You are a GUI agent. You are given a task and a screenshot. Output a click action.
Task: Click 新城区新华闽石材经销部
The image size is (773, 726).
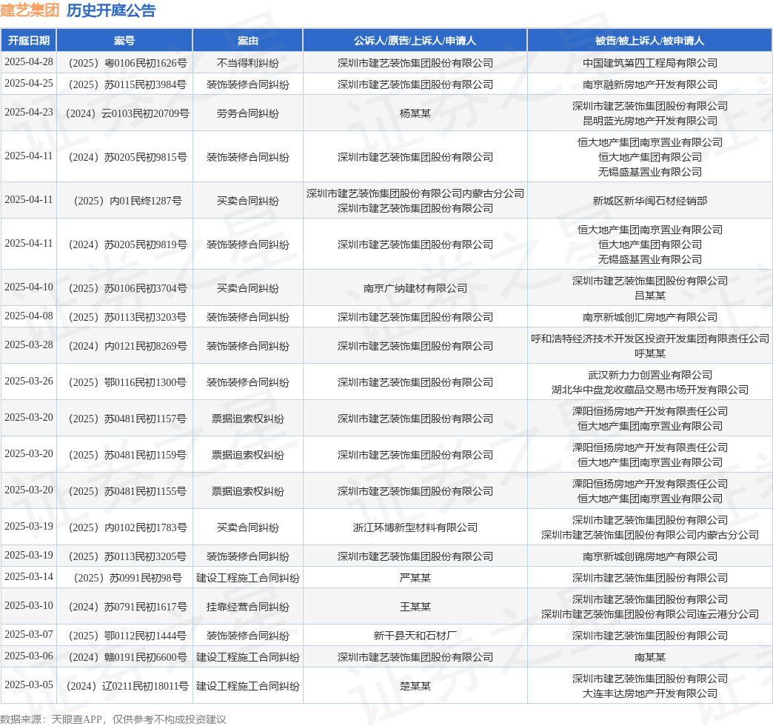[650, 202]
